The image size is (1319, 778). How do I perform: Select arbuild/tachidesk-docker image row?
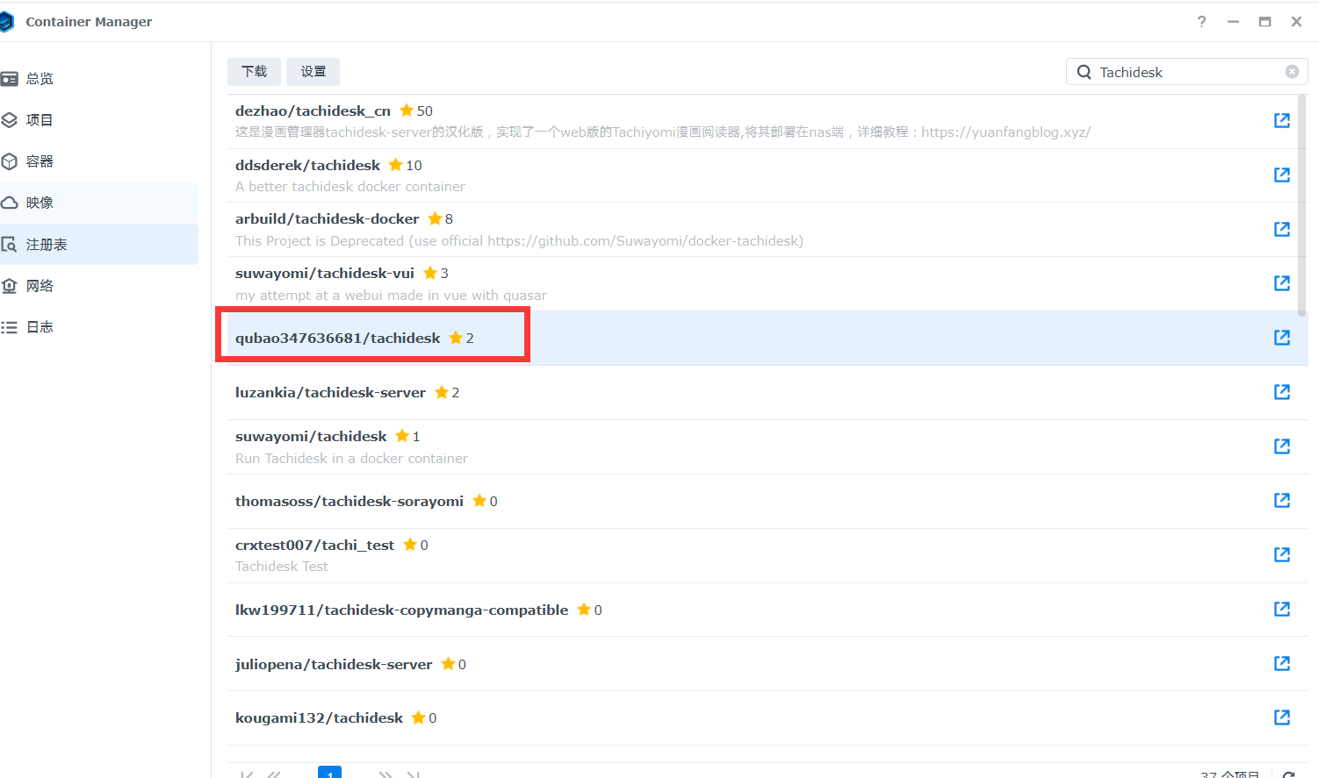click(x=768, y=230)
